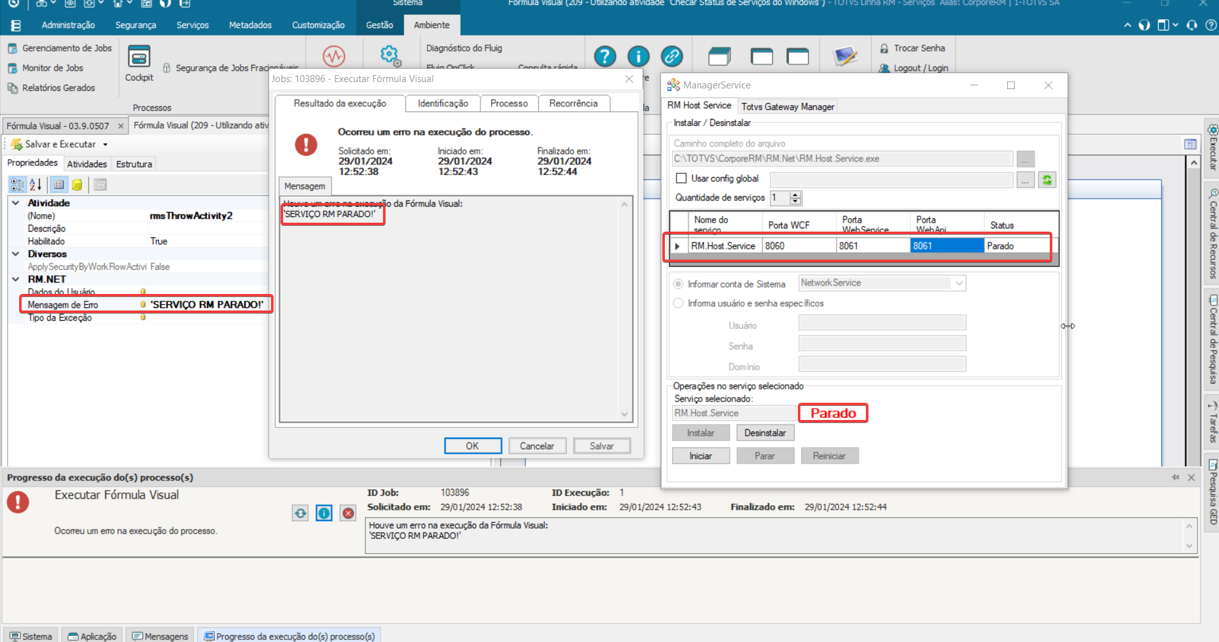Screen dimensions: 1219x642
Task: Open NetworkService account dropdown
Action: point(959,283)
